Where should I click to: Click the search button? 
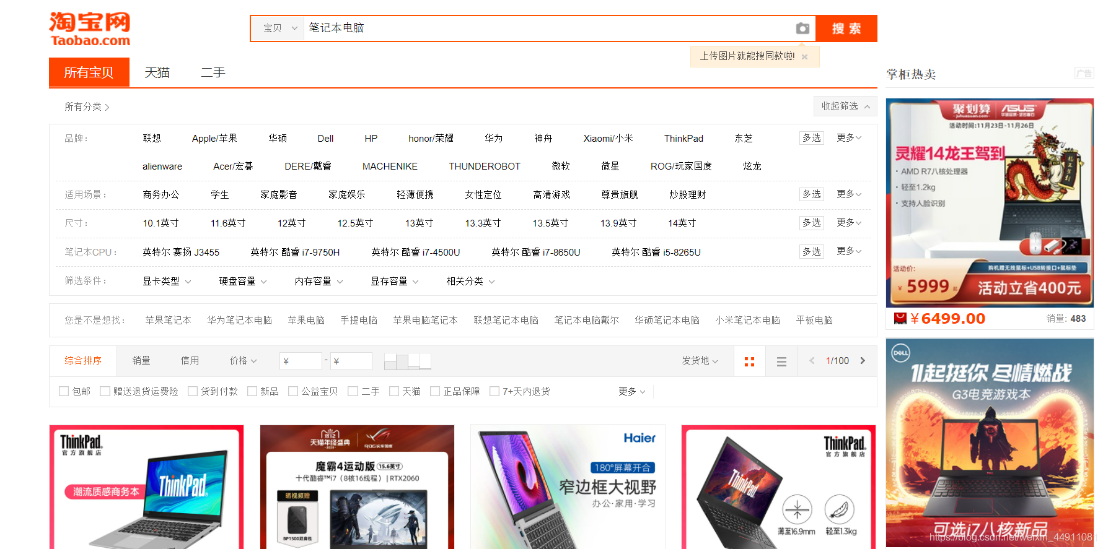(846, 28)
